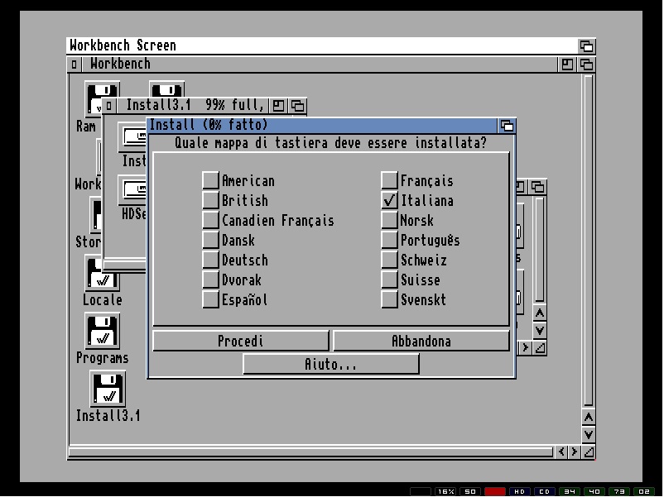Click the Workbench window depth gadget
This screenshot has height=497, width=664.
point(586,65)
